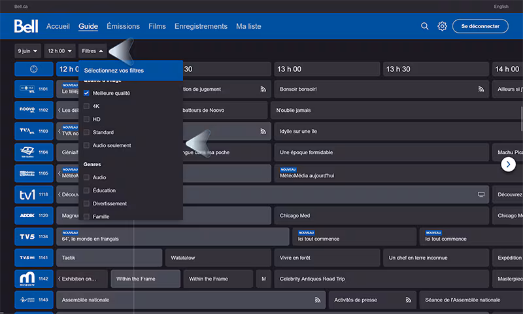Screen dimensions: 523x314
Task: Jump to now with crosshair icon
Action: (34, 69)
